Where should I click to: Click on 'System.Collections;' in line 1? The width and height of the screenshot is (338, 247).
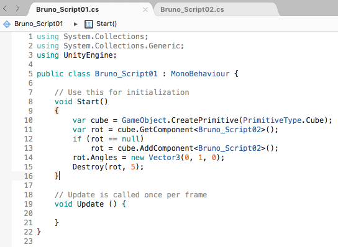tap(106, 37)
